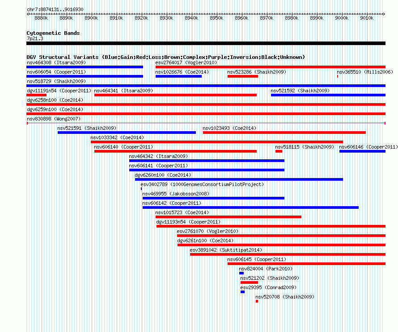Open variant nsv469955 (Jakobsson2008)
This screenshot has width=398, height=332.
point(176,194)
